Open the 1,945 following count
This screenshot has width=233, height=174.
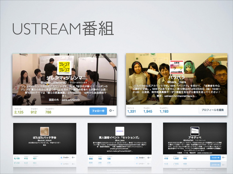pyautogui.click(x=148, y=111)
